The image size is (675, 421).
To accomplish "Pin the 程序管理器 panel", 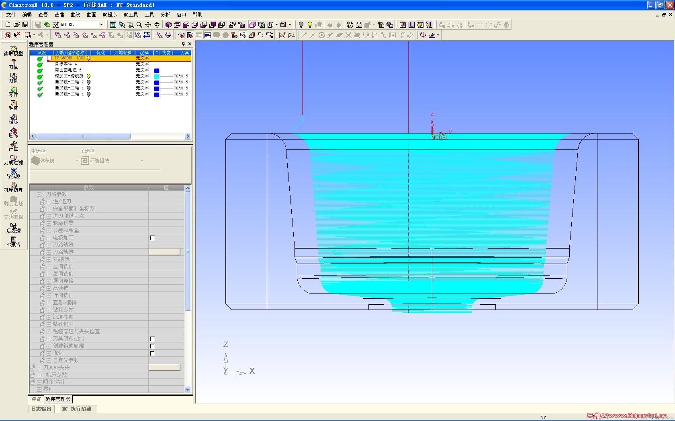I will [x=183, y=44].
